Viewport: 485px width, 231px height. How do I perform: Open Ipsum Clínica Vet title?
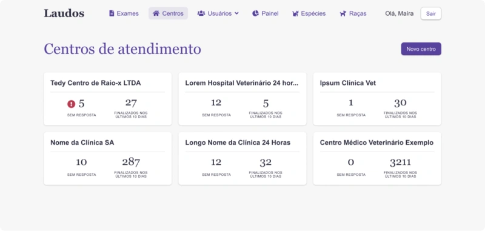[348, 83]
